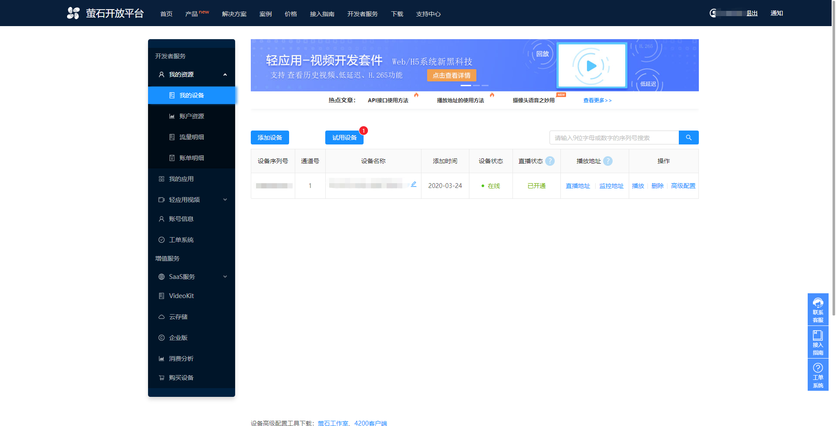Open 通知 in header
Image resolution: width=836 pixels, height=426 pixels.
(777, 13)
